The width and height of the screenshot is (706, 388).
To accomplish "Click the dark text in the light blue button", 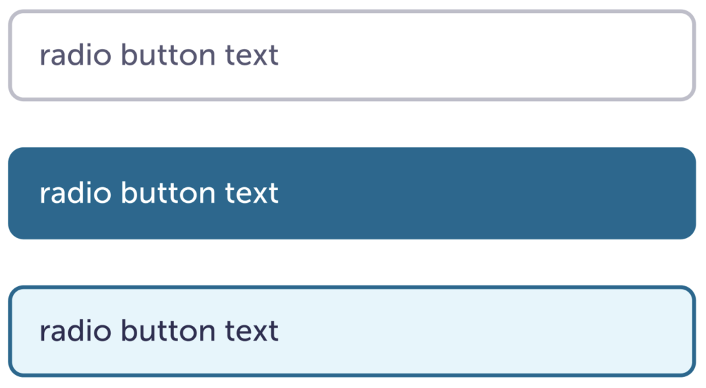I will click(x=159, y=332).
